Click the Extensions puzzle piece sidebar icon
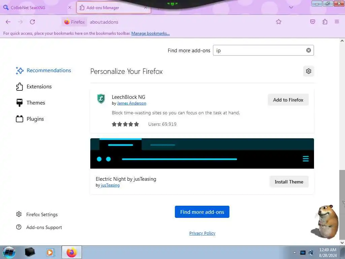This screenshot has width=345, height=259. [x=19, y=87]
